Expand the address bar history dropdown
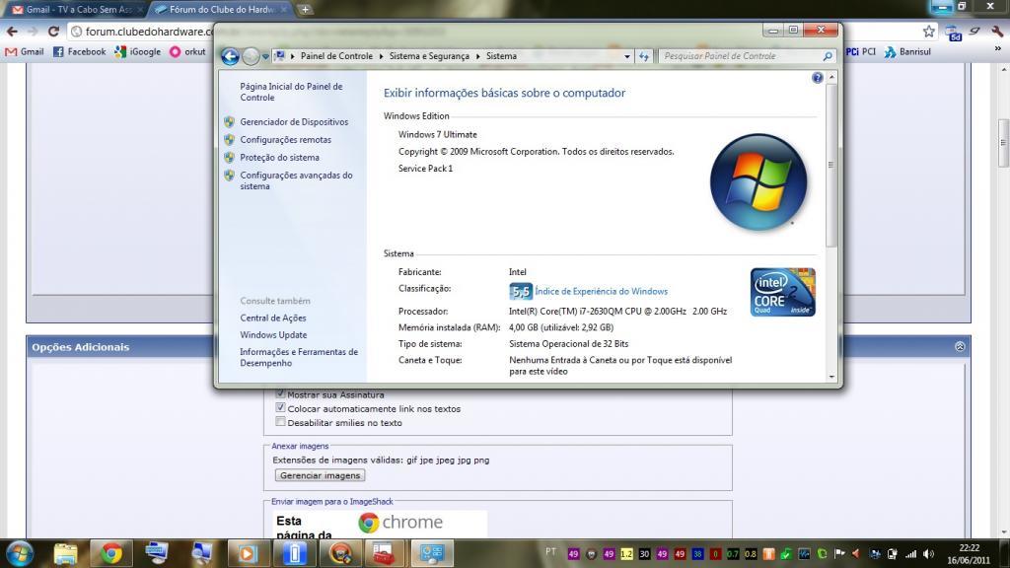The width and height of the screenshot is (1010, 568). (x=627, y=56)
